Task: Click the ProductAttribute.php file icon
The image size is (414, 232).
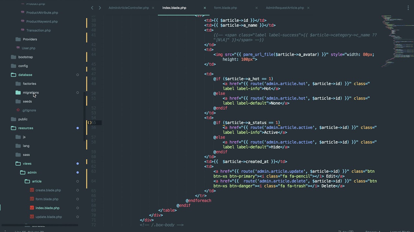Action: [23, 12]
